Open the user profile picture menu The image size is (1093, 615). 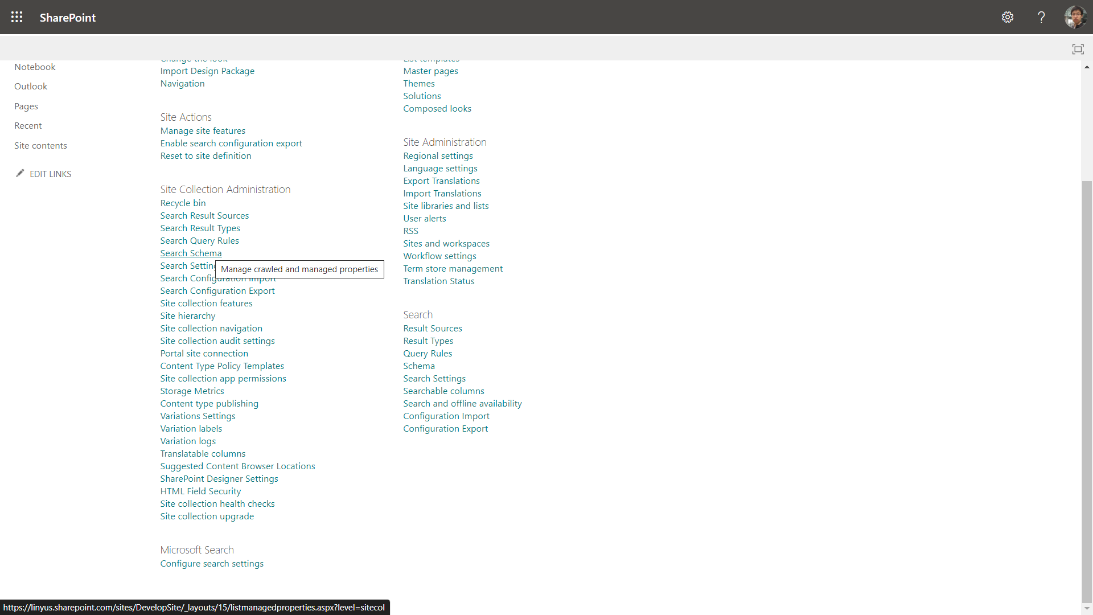coord(1075,17)
